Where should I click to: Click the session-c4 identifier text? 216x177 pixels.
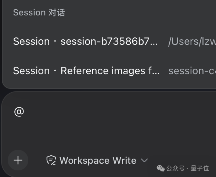[192, 71]
